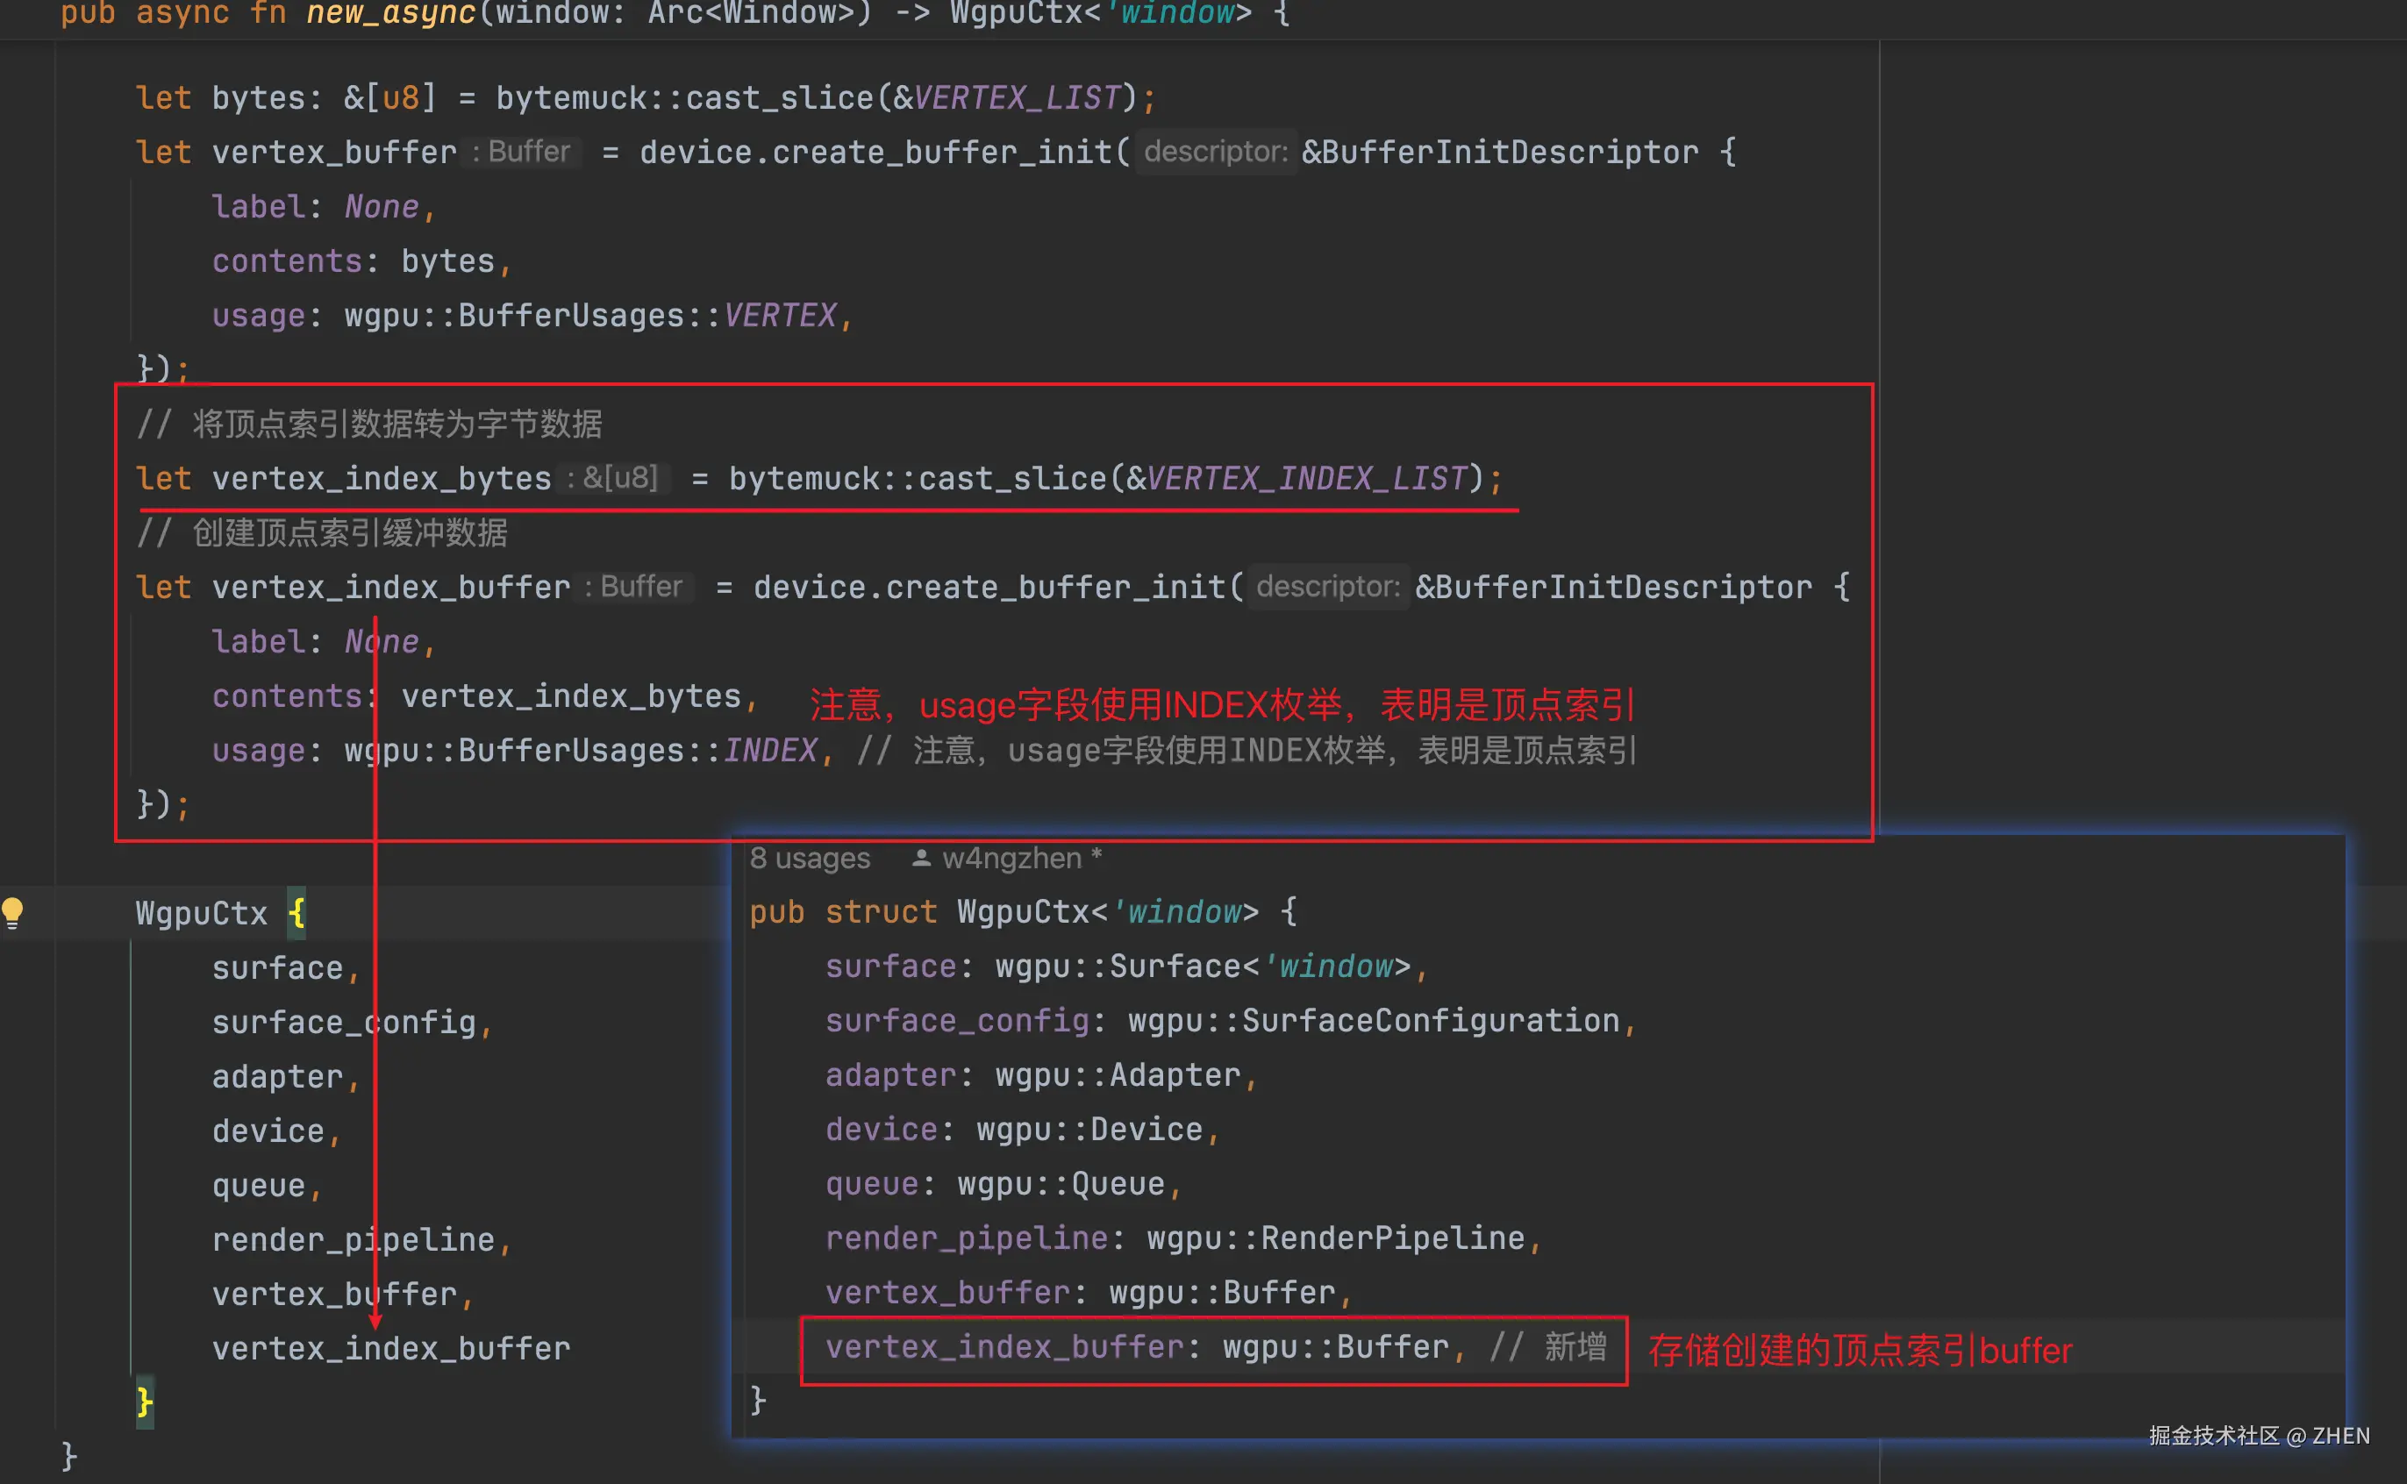
Task: Click the yellow lightbulb quick-fix icon
Action: (x=13, y=912)
